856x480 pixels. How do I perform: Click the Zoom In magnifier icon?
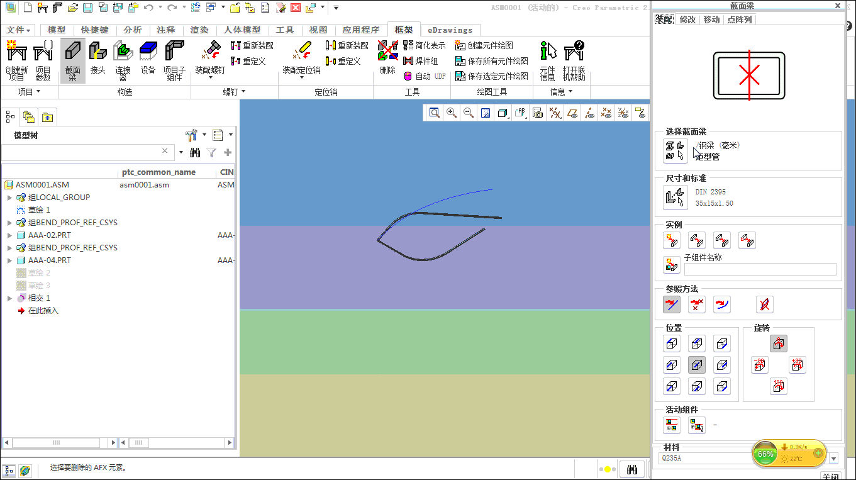click(x=451, y=113)
